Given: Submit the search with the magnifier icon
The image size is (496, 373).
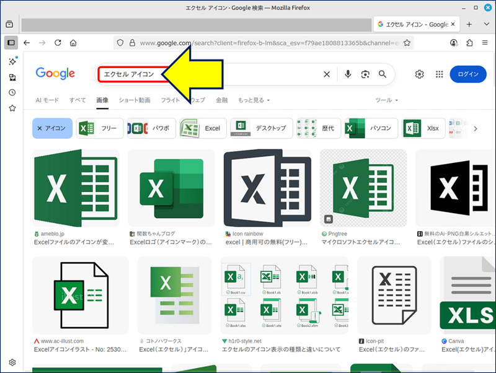Looking at the screenshot, I should (x=383, y=74).
